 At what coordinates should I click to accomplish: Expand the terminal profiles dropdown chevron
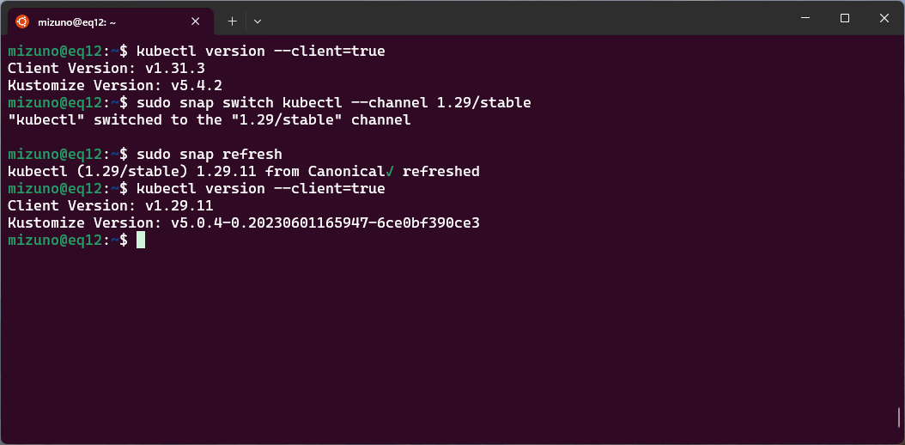click(x=258, y=21)
